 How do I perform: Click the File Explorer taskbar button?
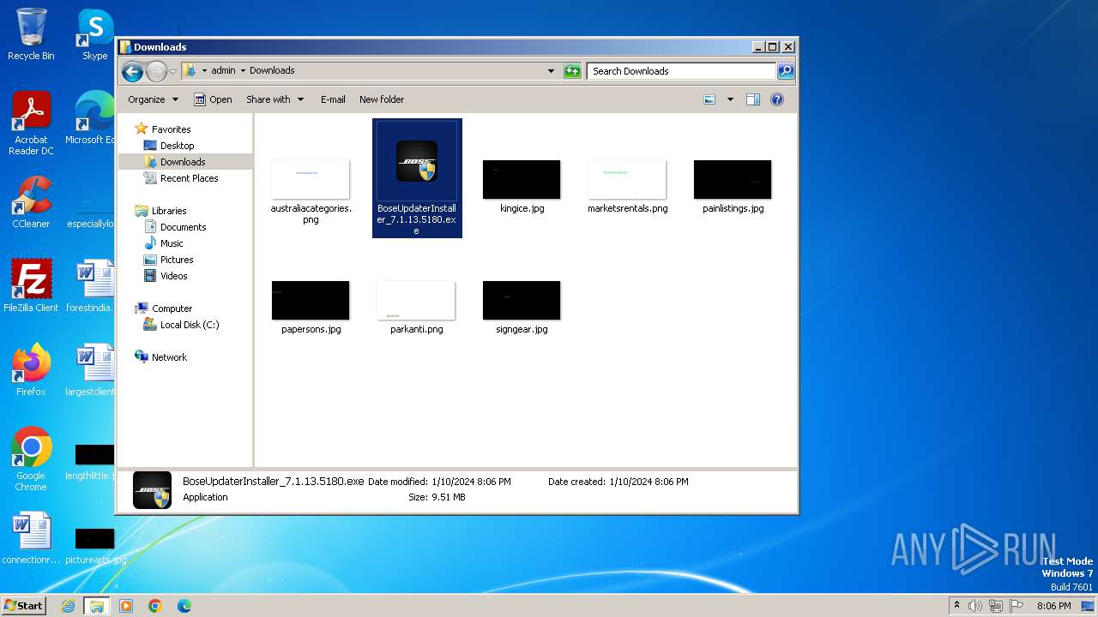click(x=97, y=606)
